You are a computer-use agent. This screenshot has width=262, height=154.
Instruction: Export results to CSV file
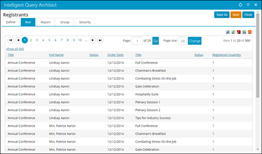(x=244, y=32)
